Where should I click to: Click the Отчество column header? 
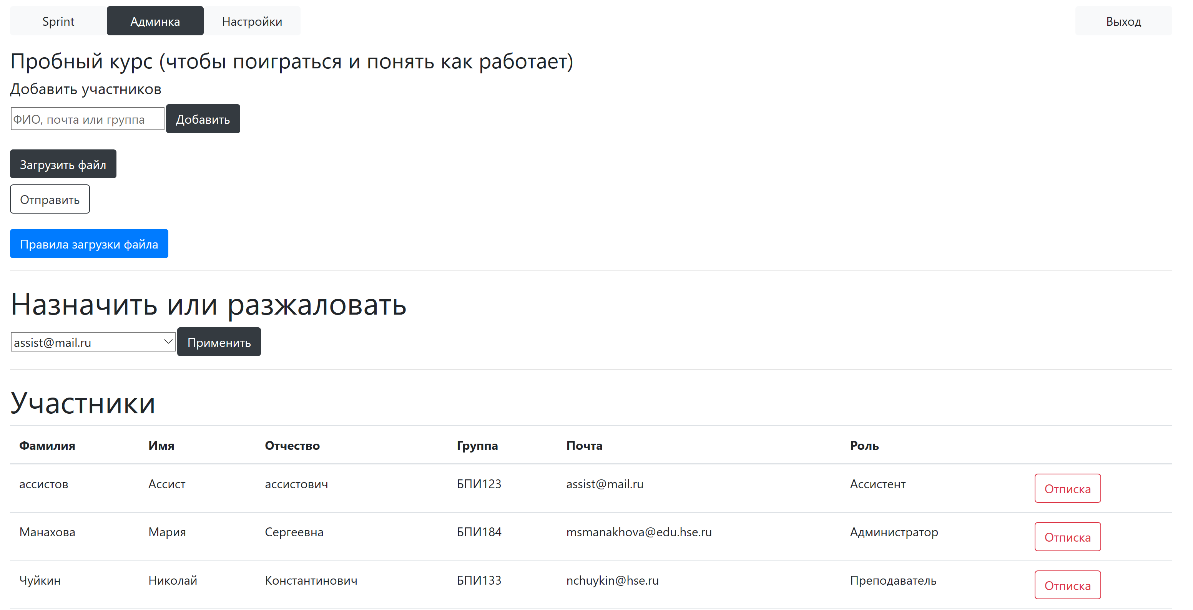(292, 446)
